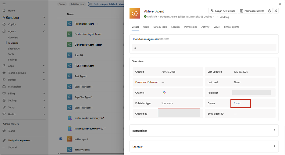Image resolution: width=285 pixels, height=155 pixels.
Task: Click the Marketplace bag icon in sidebar
Action: click(x=4, y=87)
